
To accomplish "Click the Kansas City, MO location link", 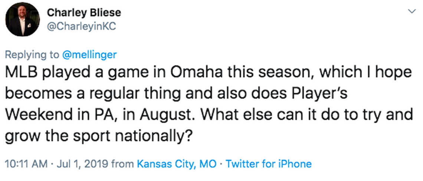I will coord(177,164).
